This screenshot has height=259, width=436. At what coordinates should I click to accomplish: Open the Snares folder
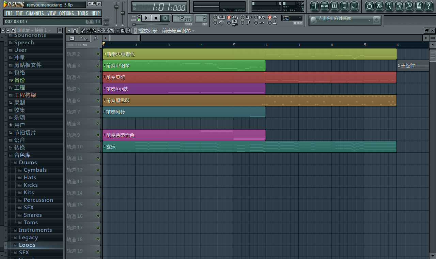point(33,215)
